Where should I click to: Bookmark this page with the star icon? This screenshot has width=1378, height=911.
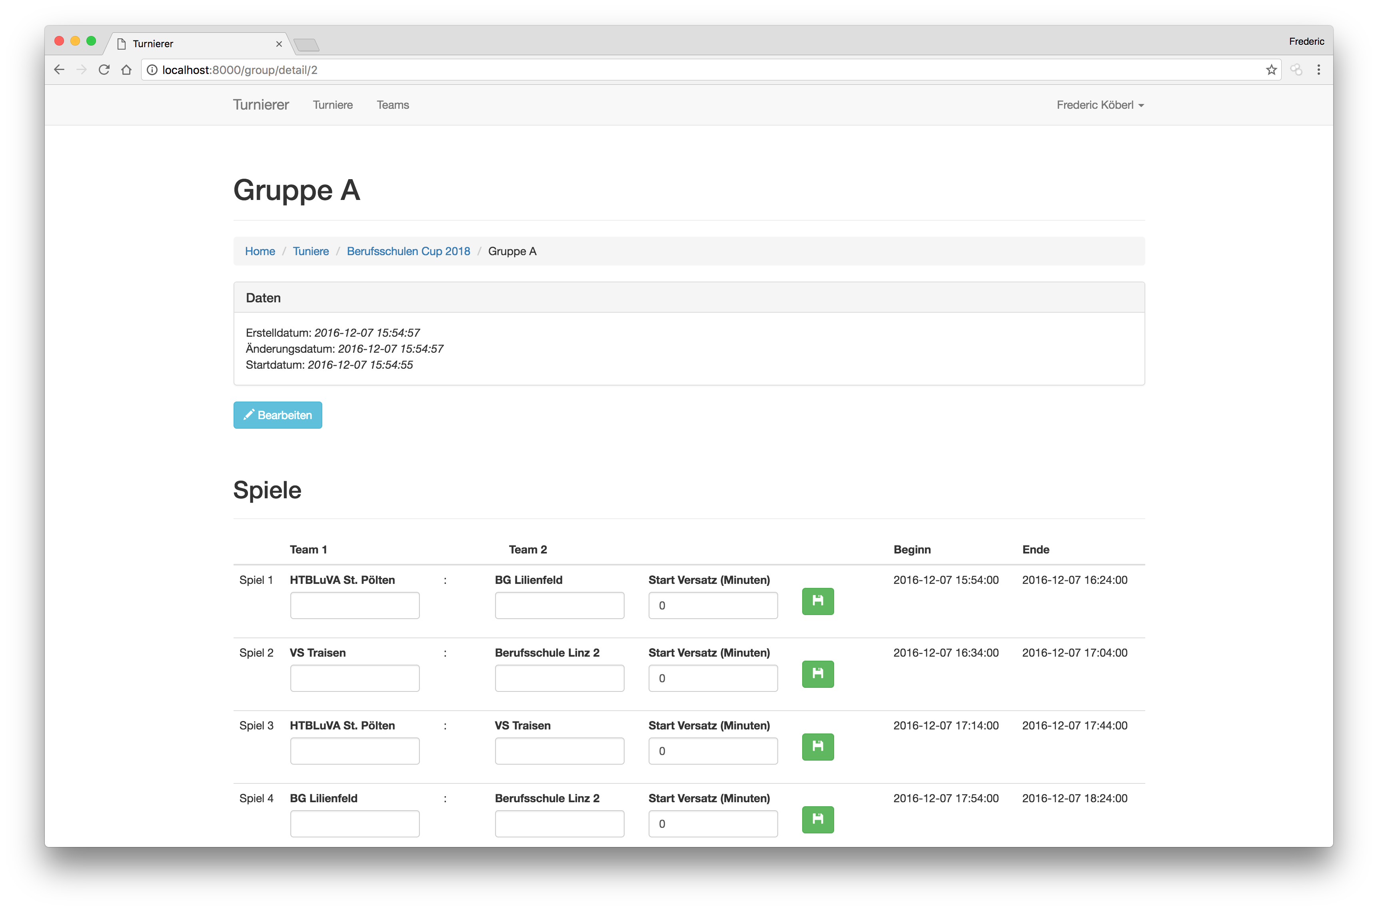pos(1271,70)
